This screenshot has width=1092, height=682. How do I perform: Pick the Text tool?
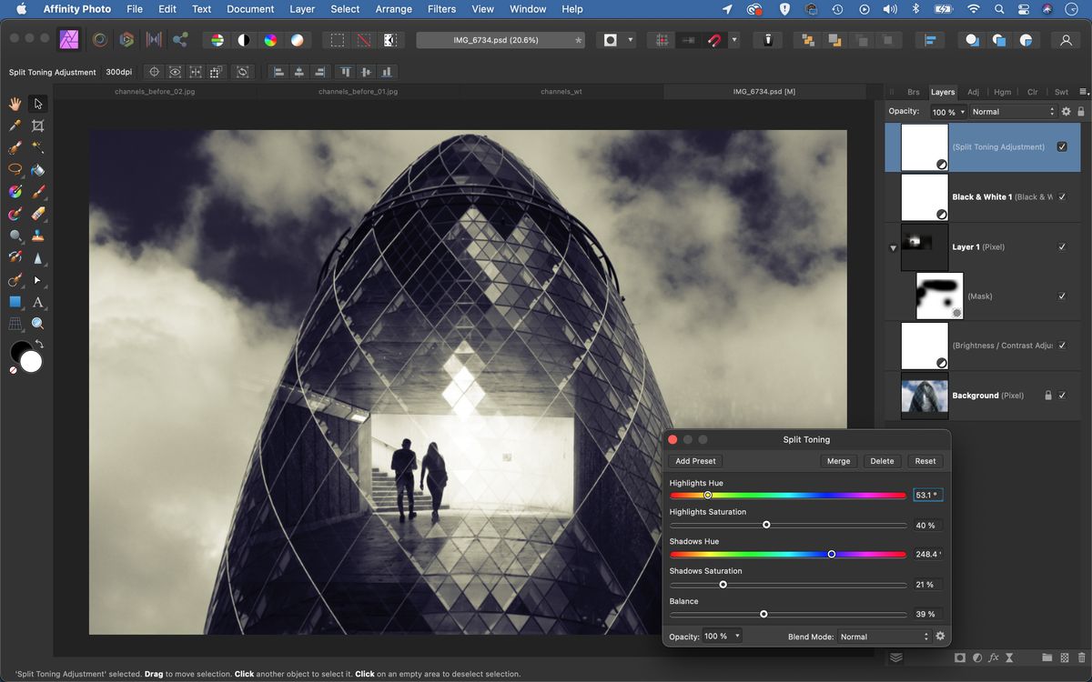click(37, 301)
